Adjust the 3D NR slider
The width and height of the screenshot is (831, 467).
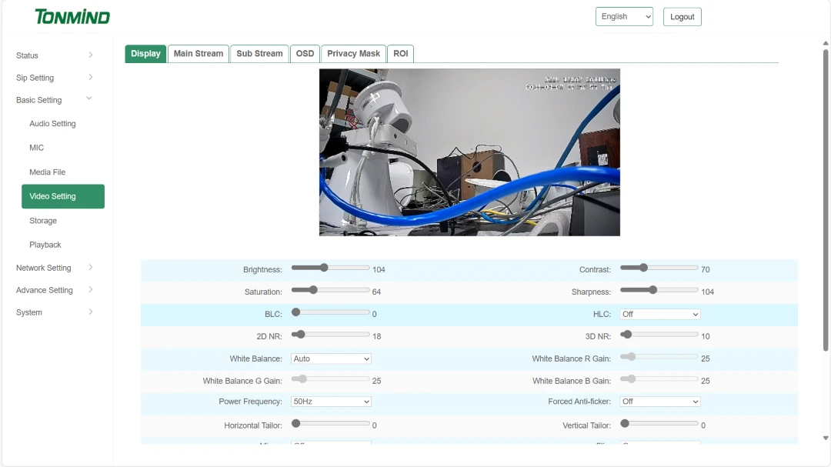pyautogui.click(x=659, y=335)
